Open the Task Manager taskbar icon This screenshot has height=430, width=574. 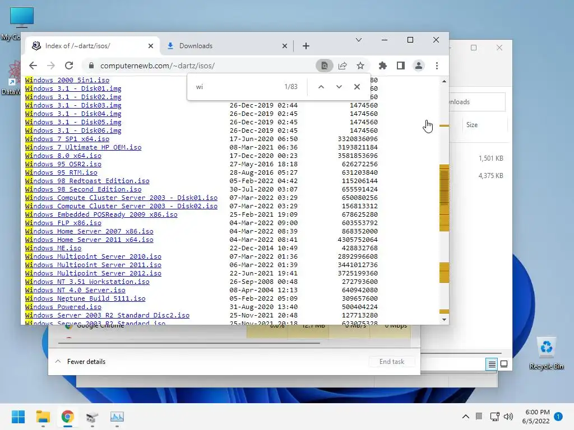click(x=117, y=417)
